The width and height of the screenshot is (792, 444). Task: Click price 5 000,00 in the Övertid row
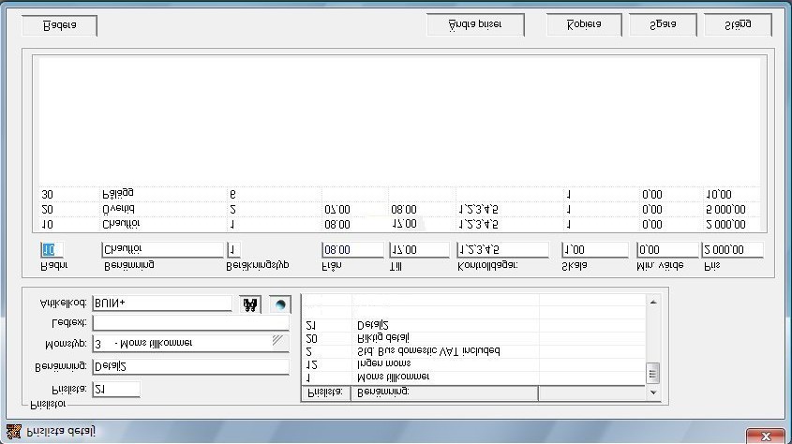tap(725, 210)
